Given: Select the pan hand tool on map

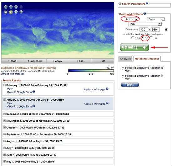Looking at the screenshot, I should (x=6, y=12).
